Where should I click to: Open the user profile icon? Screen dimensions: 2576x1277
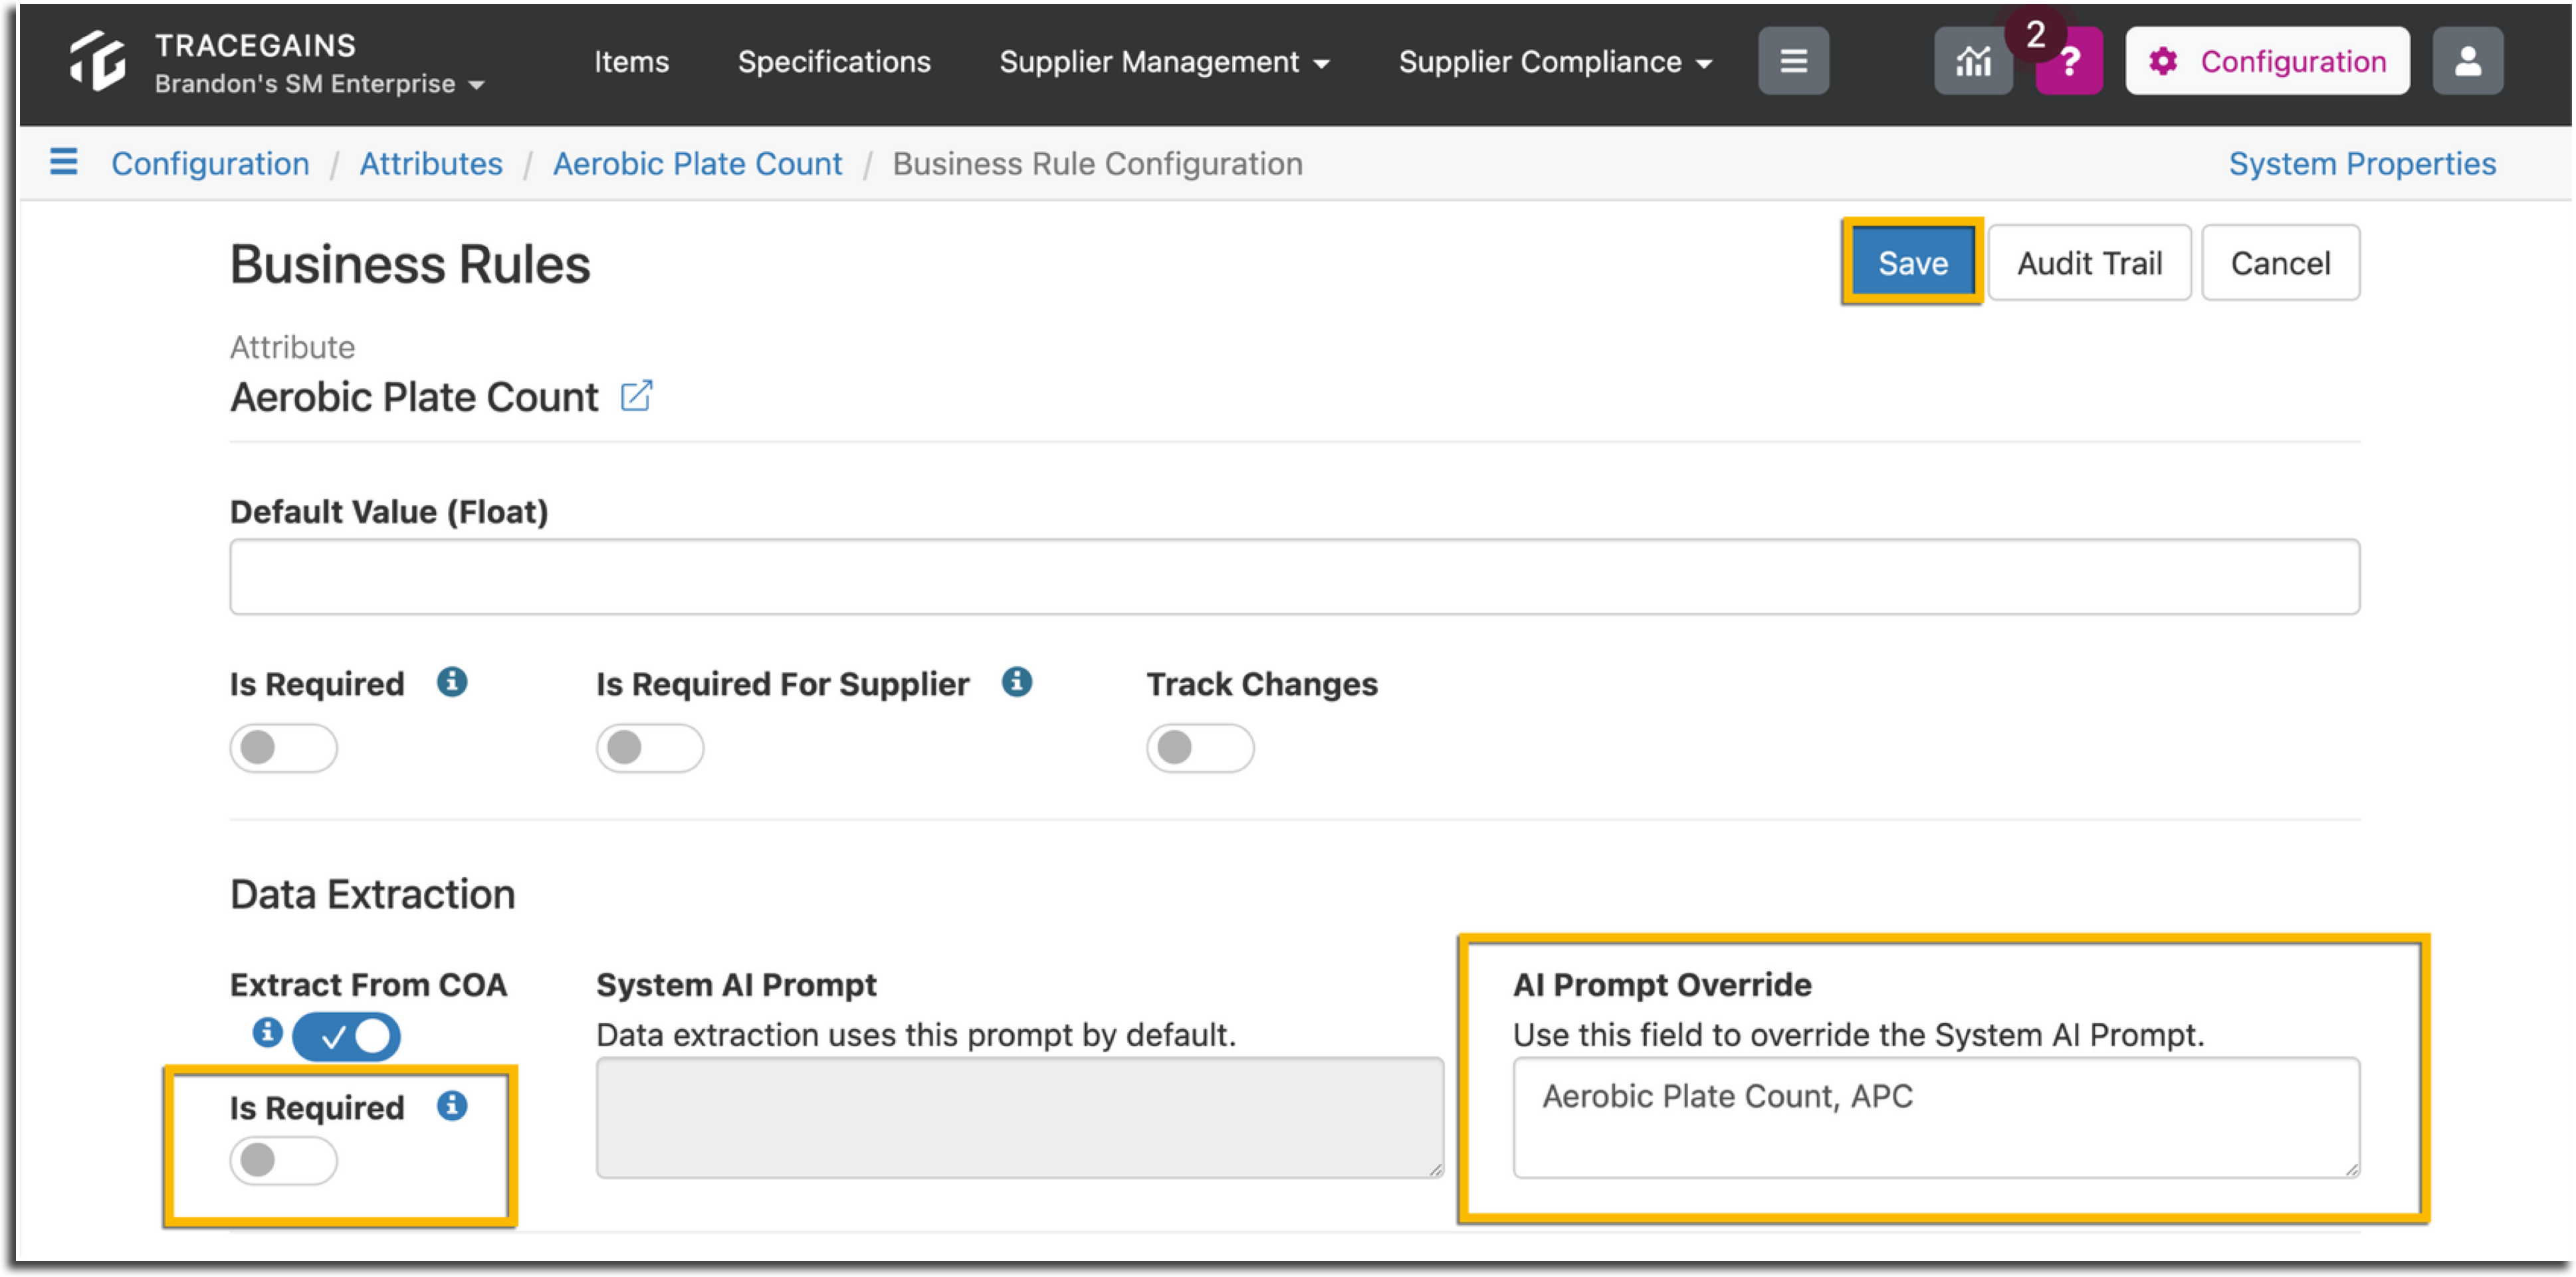(2467, 62)
